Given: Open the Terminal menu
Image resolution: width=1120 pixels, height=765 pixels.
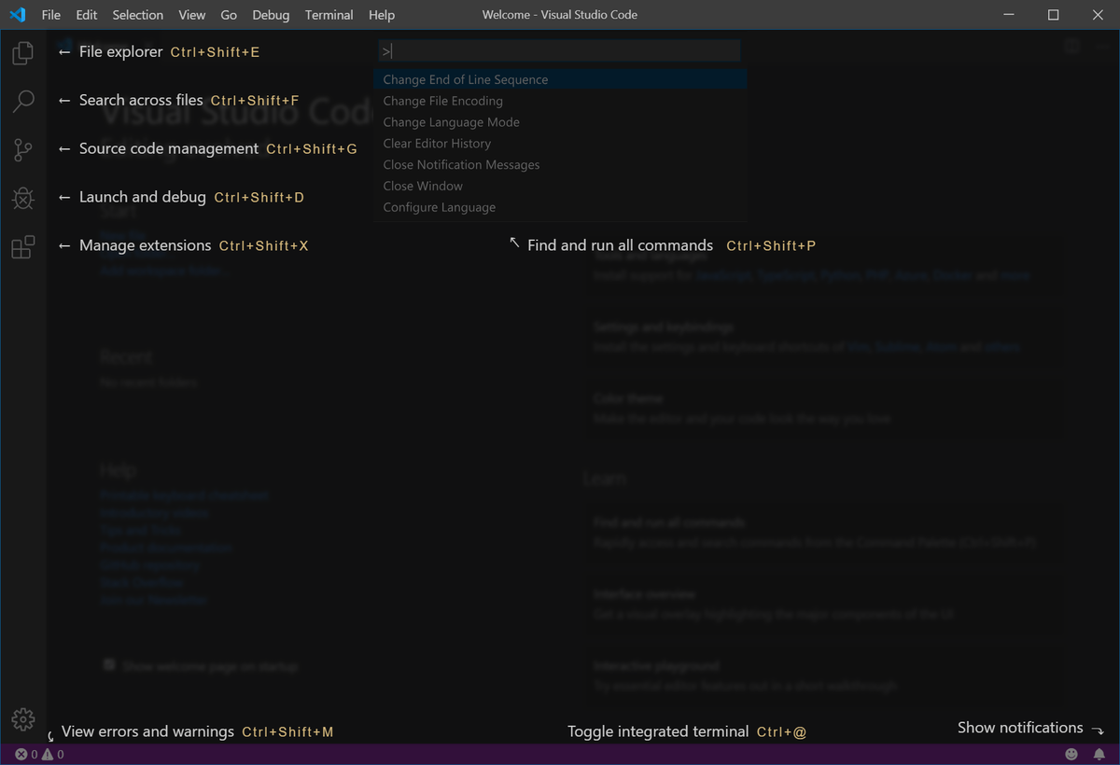Looking at the screenshot, I should coord(329,15).
